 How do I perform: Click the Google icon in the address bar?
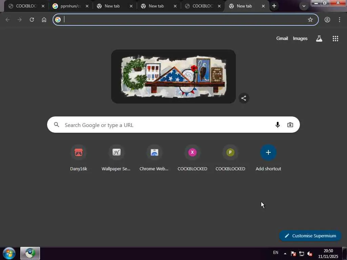tap(58, 20)
